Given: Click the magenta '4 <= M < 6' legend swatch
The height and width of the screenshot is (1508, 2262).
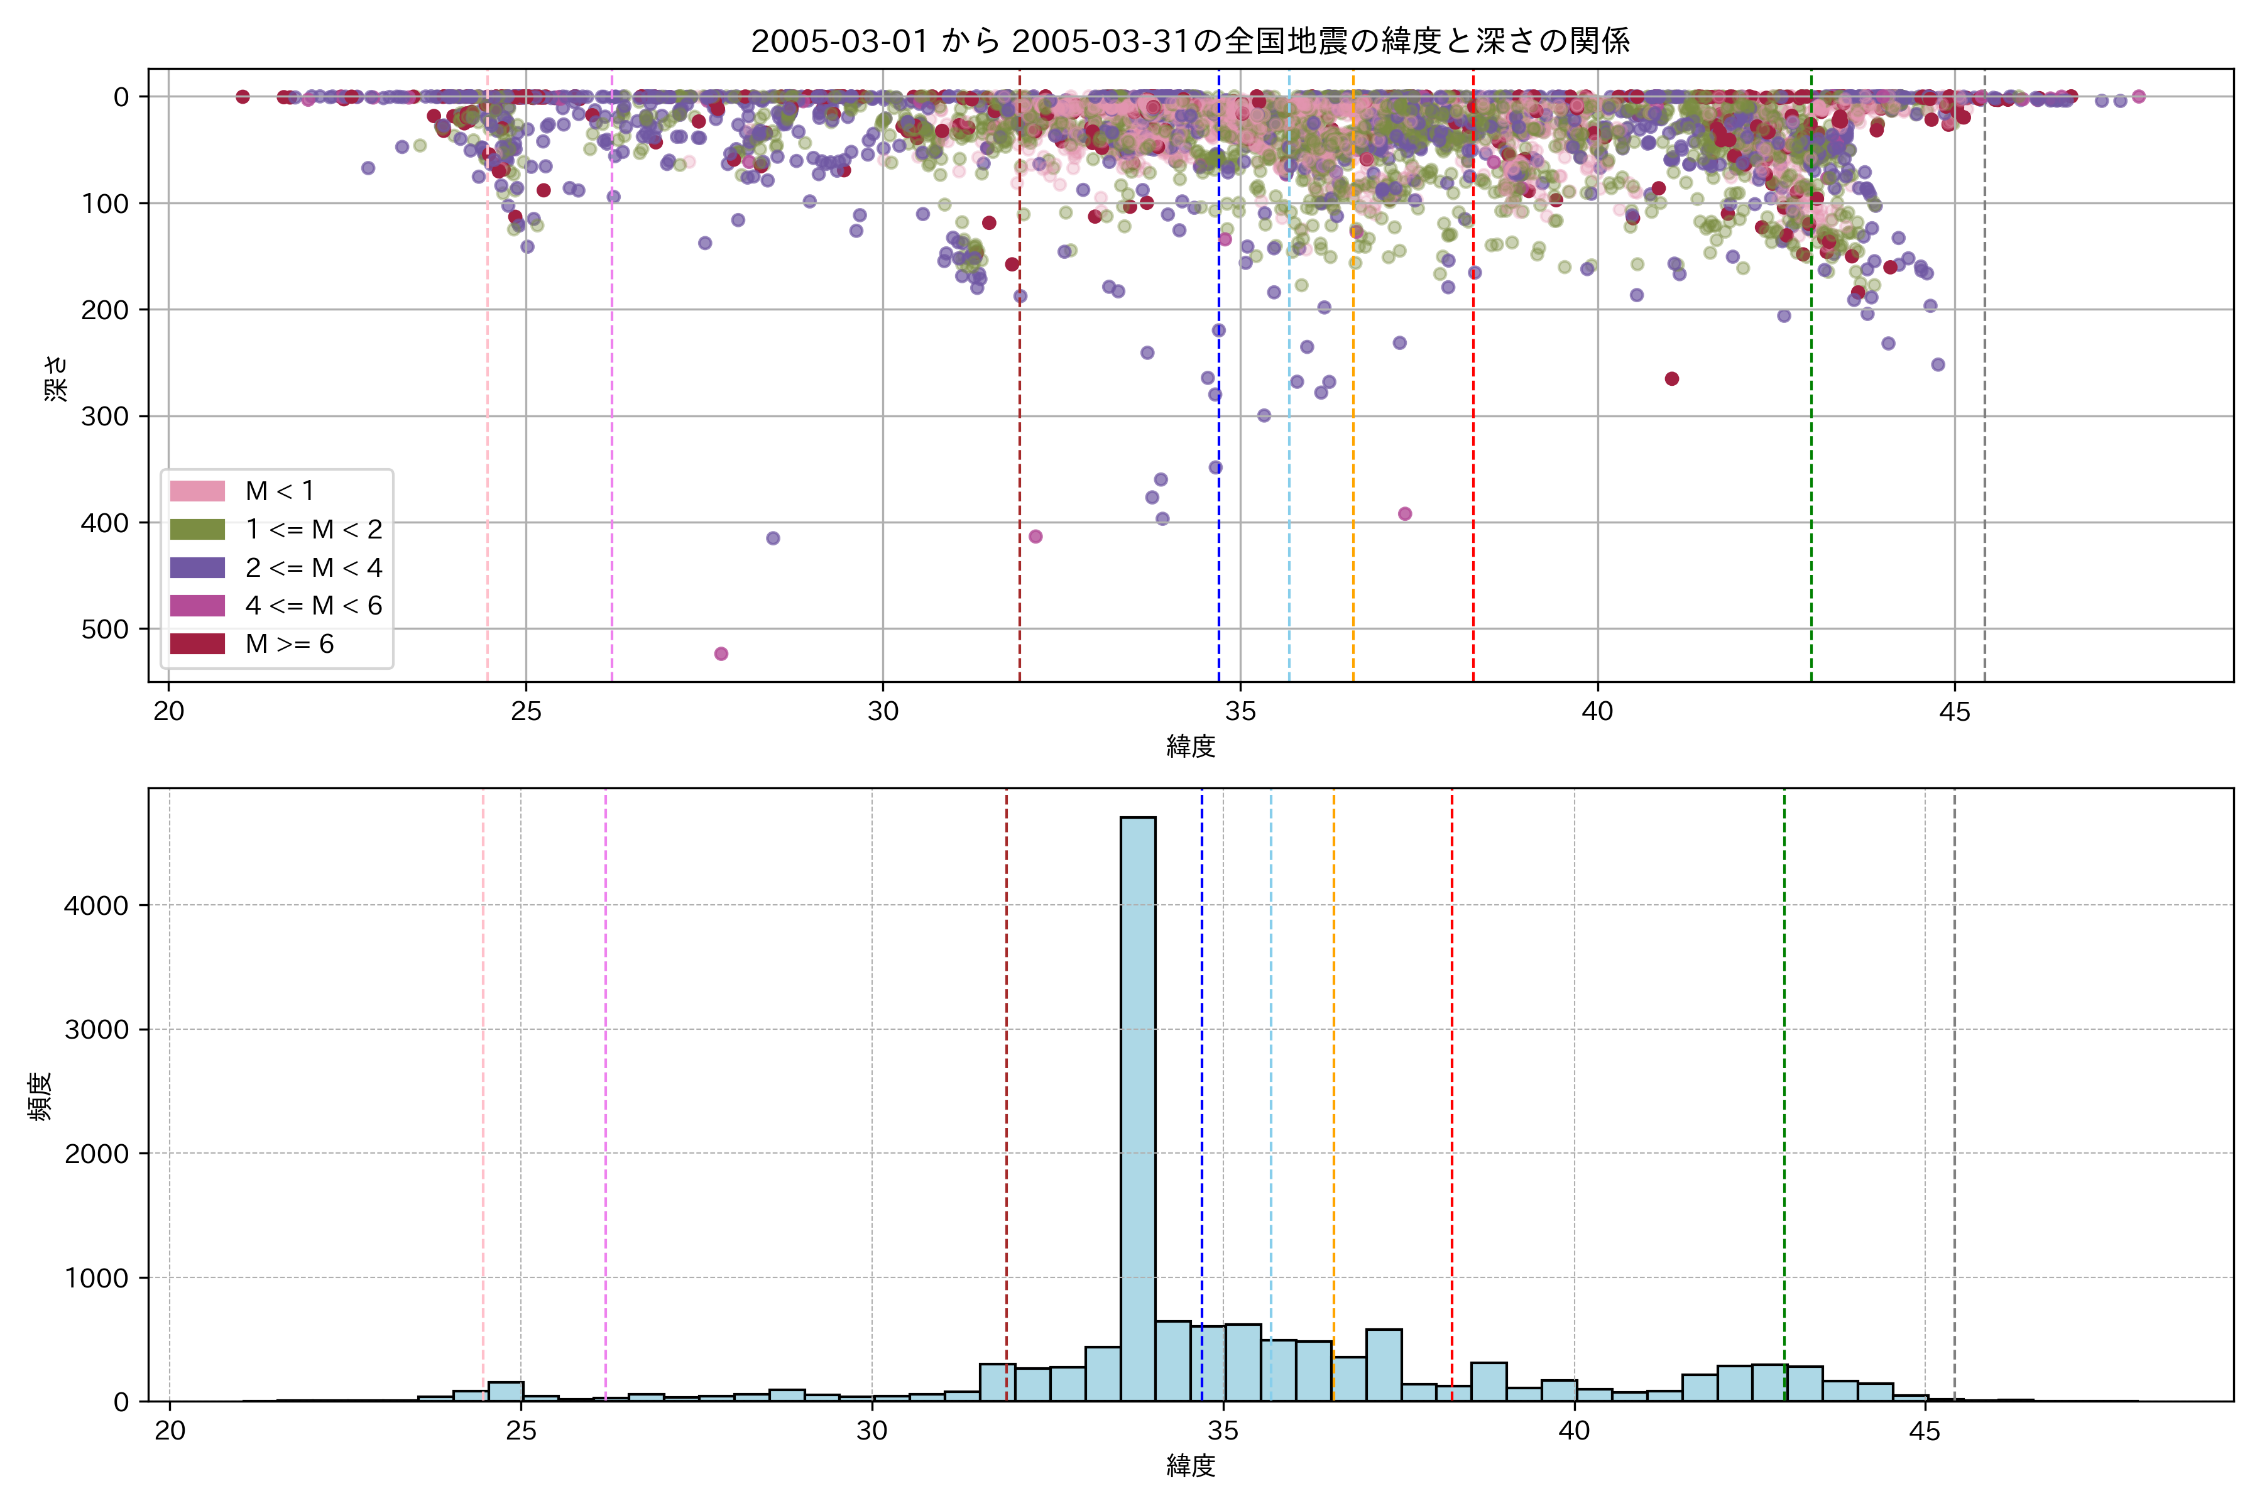Looking at the screenshot, I should [x=197, y=606].
